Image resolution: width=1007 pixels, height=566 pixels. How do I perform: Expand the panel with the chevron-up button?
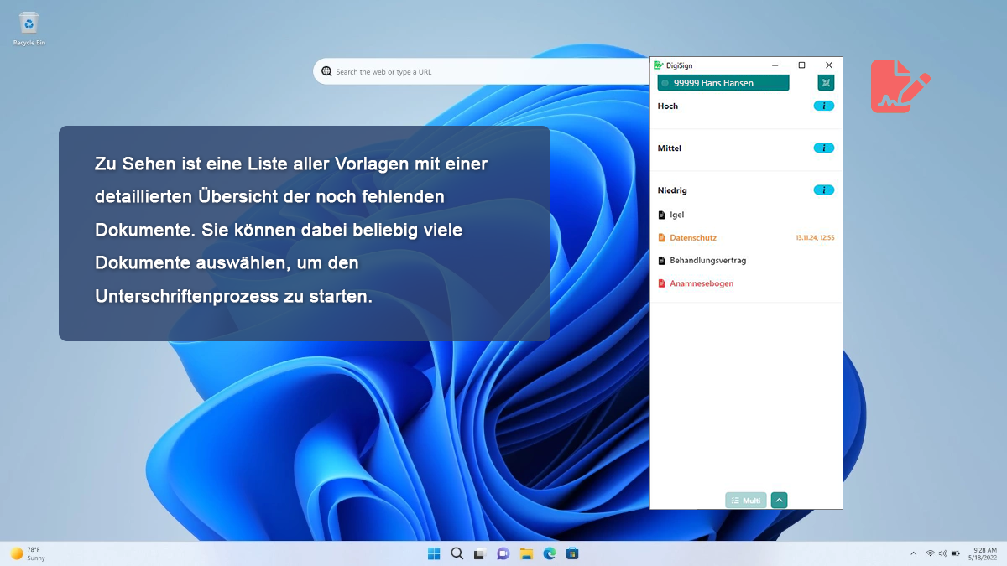(x=779, y=501)
